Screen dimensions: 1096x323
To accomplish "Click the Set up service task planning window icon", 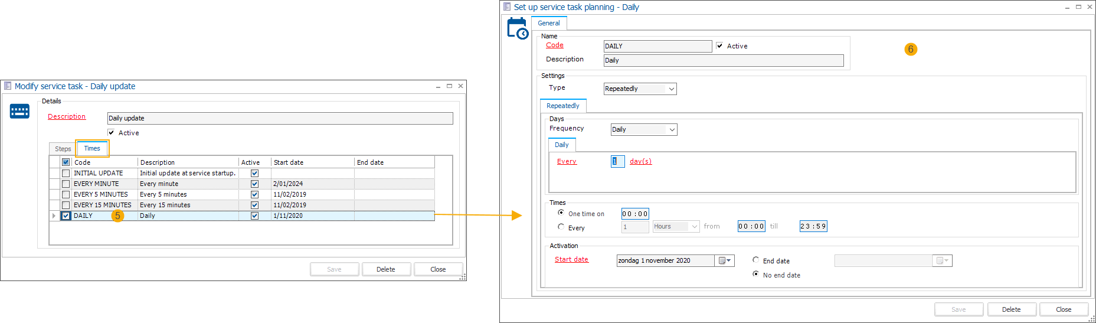I will [x=507, y=7].
